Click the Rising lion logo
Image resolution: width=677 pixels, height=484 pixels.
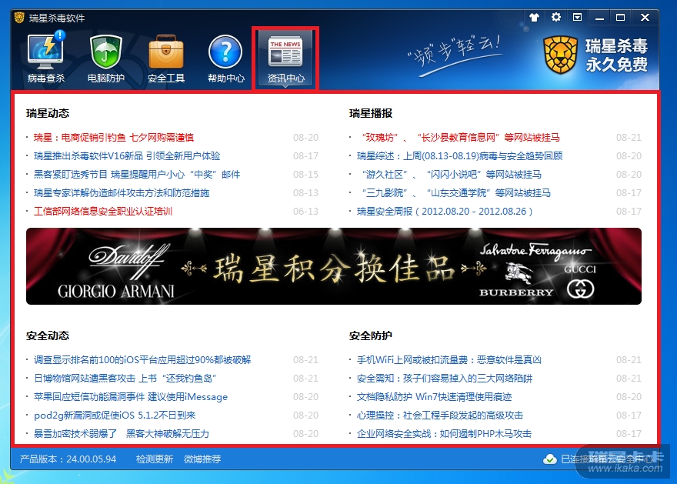coord(560,55)
